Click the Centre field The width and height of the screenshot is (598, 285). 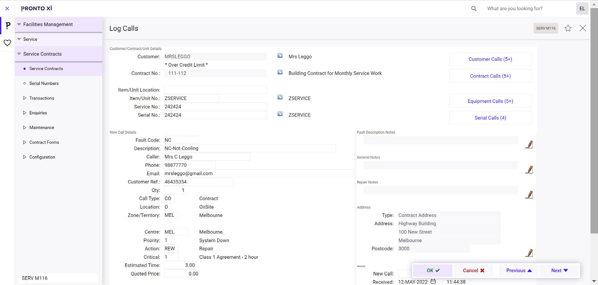coord(176,232)
